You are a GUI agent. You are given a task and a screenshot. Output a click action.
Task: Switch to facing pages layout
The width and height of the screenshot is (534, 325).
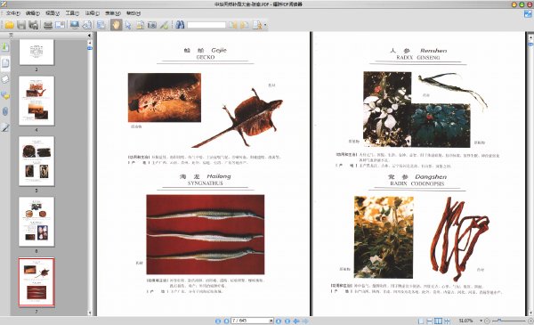[x=438, y=321]
